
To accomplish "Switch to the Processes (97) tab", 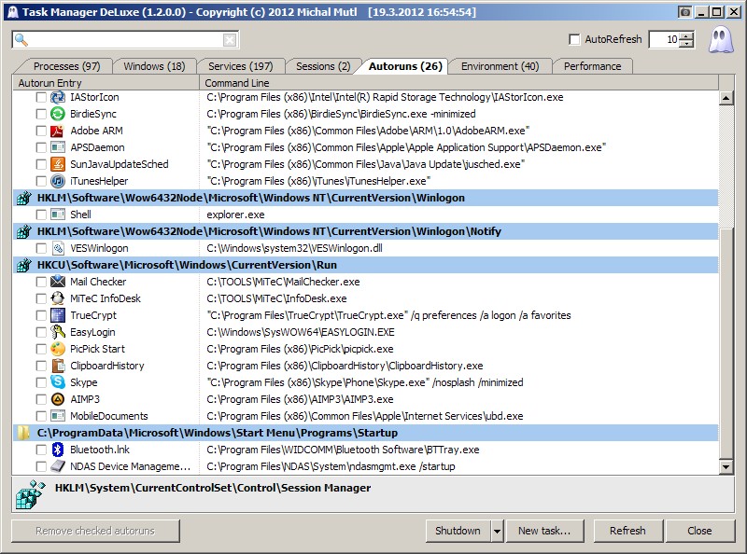I will (66, 66).
